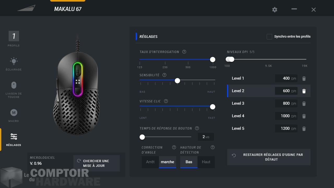Open the Profils selector
334x188 pixels.
click(14, 39)
